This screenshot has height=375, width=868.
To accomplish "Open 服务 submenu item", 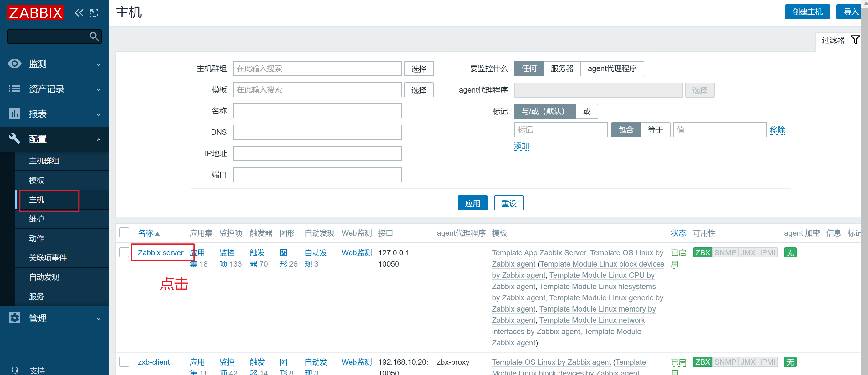I will point(62,296).
